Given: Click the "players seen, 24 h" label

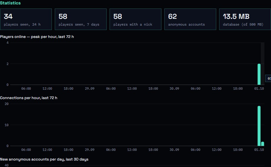Looking at the screenshot, I should 22,24.
